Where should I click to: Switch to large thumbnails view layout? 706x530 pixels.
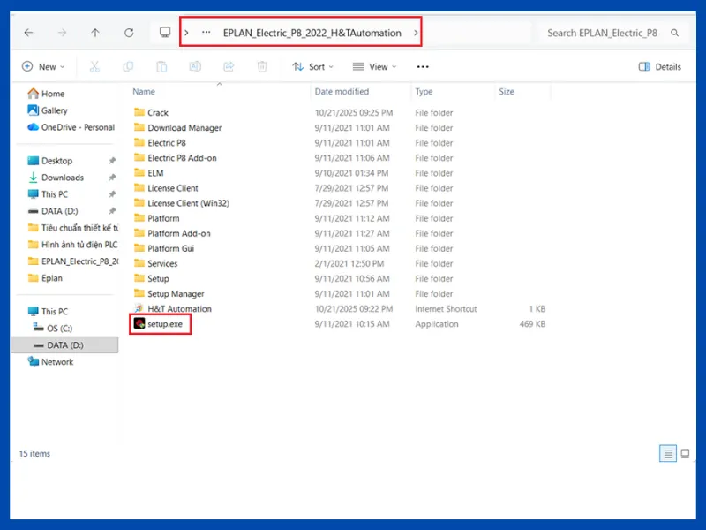pyautogui.click(x=685, y=453)
